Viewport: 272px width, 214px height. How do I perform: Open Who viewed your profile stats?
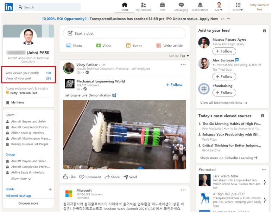pyautogui.click(x=28, y=73)
